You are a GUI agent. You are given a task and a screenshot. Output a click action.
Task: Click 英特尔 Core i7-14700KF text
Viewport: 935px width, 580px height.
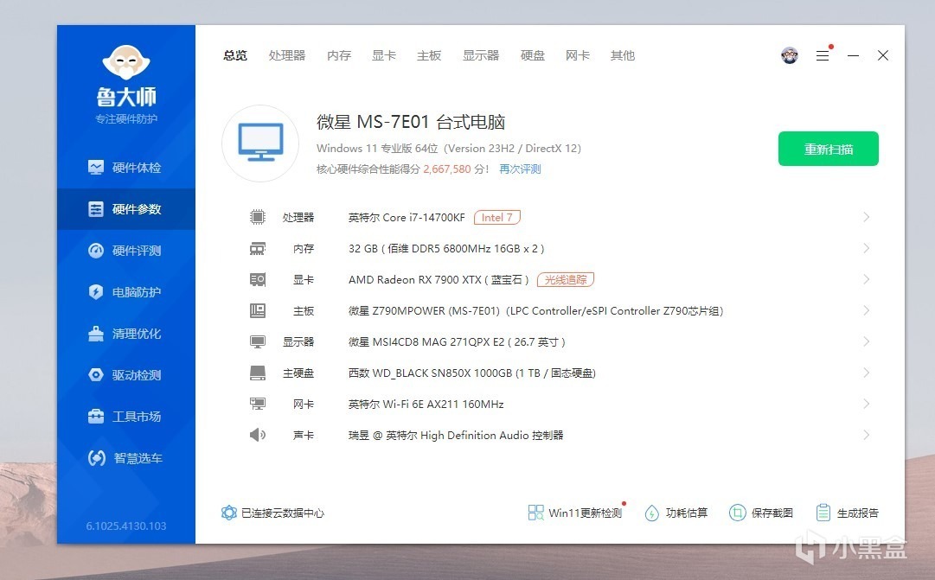click(407, 218)
